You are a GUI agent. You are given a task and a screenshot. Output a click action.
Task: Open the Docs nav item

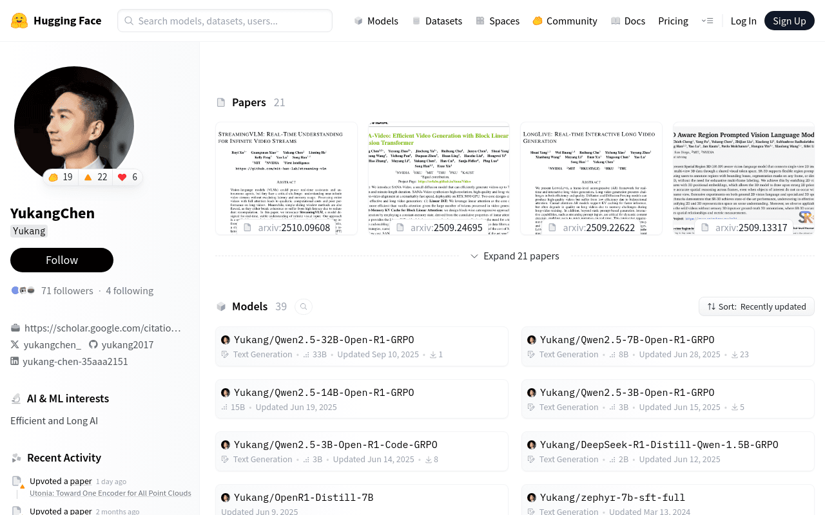point(628,21)
